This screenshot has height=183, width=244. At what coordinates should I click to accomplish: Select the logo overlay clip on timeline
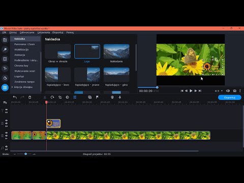point(53,124)
